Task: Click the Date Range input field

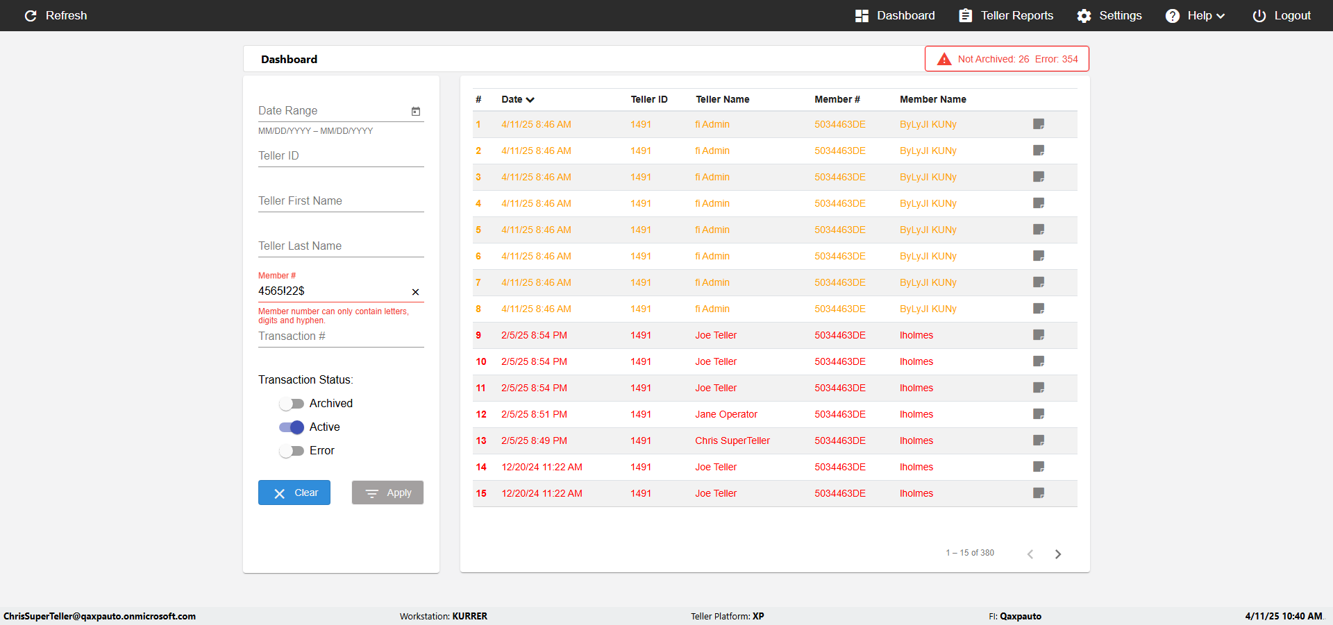Action: pos(333,111)
